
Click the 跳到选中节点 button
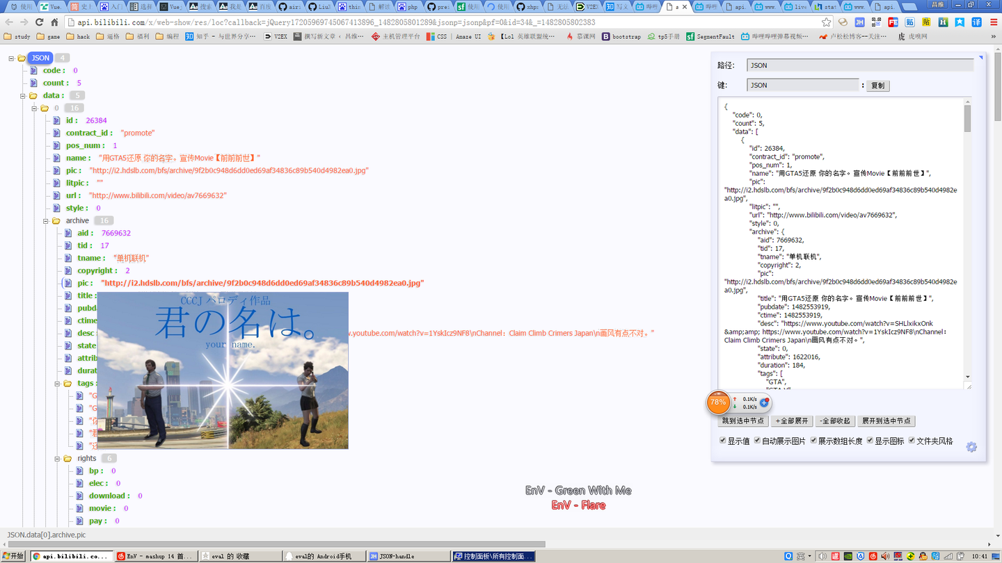point(743,421)
